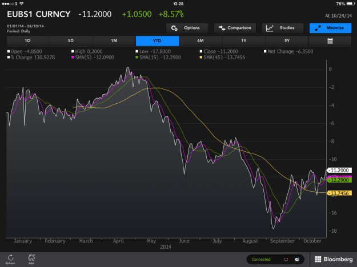The height and width of the screenshot is (267, 357).
Task: Tap the +1.0500 change value
Action: coord(137,14)
